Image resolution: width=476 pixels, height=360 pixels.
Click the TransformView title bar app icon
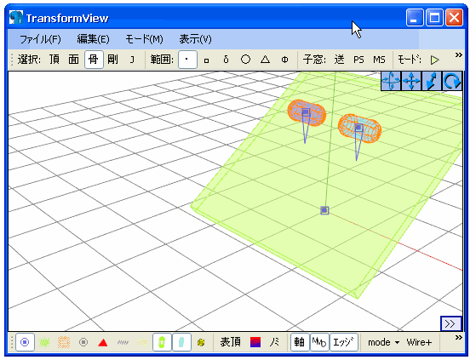(16, 18)
